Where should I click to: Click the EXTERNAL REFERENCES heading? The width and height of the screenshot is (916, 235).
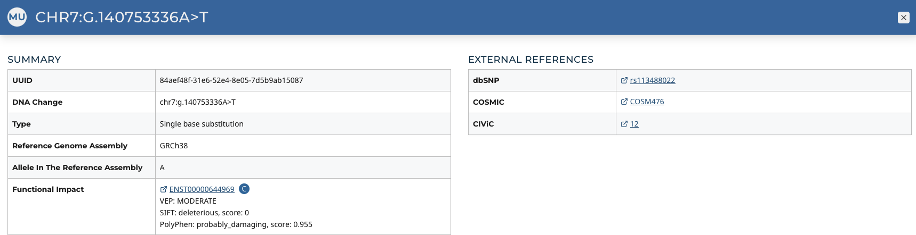coord(531,60)
